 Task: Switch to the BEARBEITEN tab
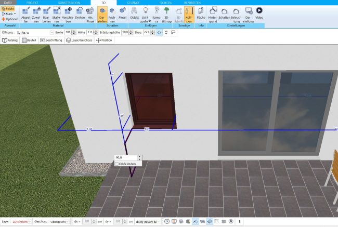(192, 3)
